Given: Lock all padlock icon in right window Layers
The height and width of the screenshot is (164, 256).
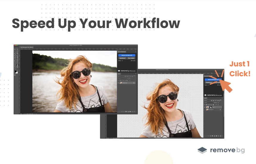Looking at the screenshot, I should point(213,105).
